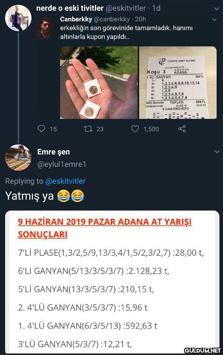Image resolution: width=223 pixels, height=355 pixels.
Task: View the Emre şen profile avatar
Action: (x=18, y=157)
